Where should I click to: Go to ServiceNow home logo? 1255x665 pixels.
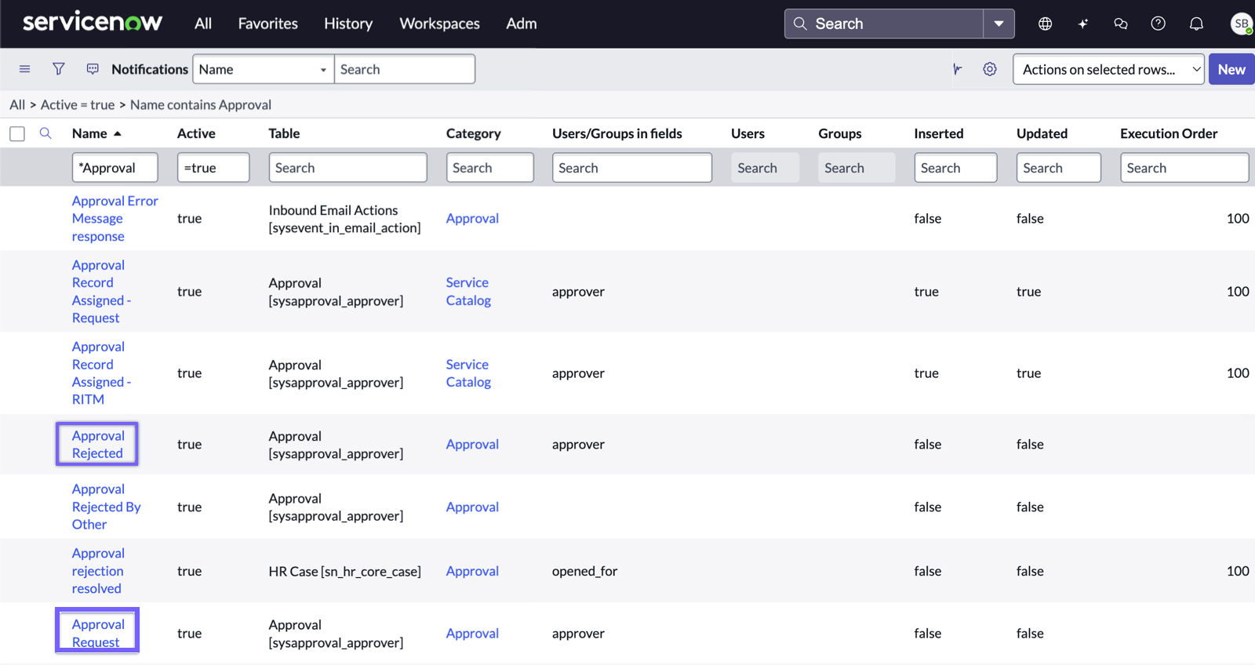click(x=93, y=22)
